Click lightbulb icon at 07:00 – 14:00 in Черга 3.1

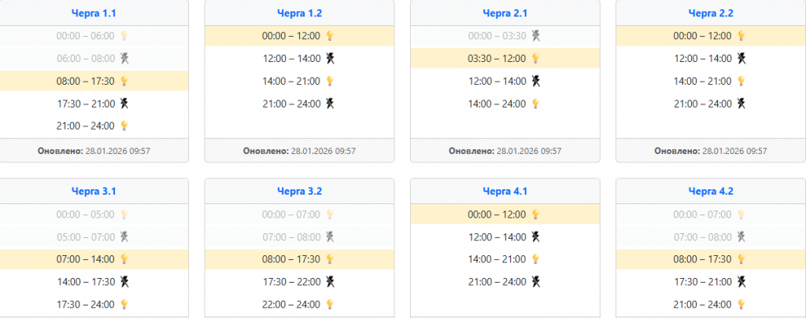[x=124, y=259]
